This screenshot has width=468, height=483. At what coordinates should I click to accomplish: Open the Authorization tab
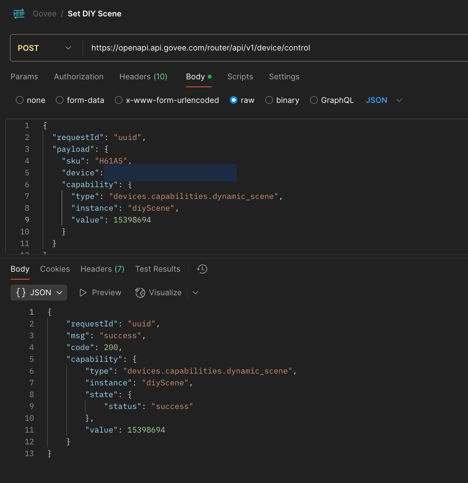tap(79, 77)
